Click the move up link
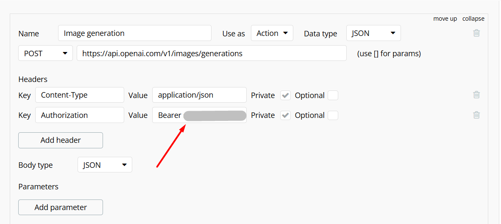 pyautogui.click(x=445, y=19)
